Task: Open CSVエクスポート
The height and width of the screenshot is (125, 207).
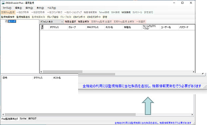Action: 94,17
